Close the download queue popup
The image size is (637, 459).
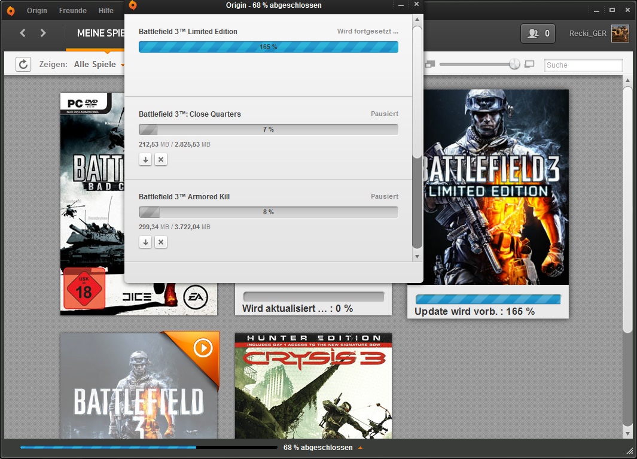point(416,4)
